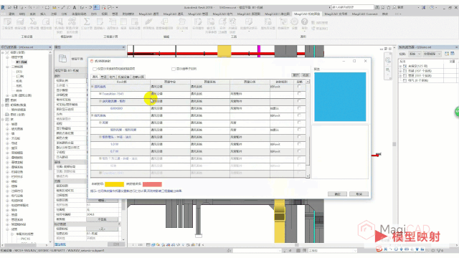
Task: Expand the B1-机械 floor plan parent node
Action: (8, 57)
